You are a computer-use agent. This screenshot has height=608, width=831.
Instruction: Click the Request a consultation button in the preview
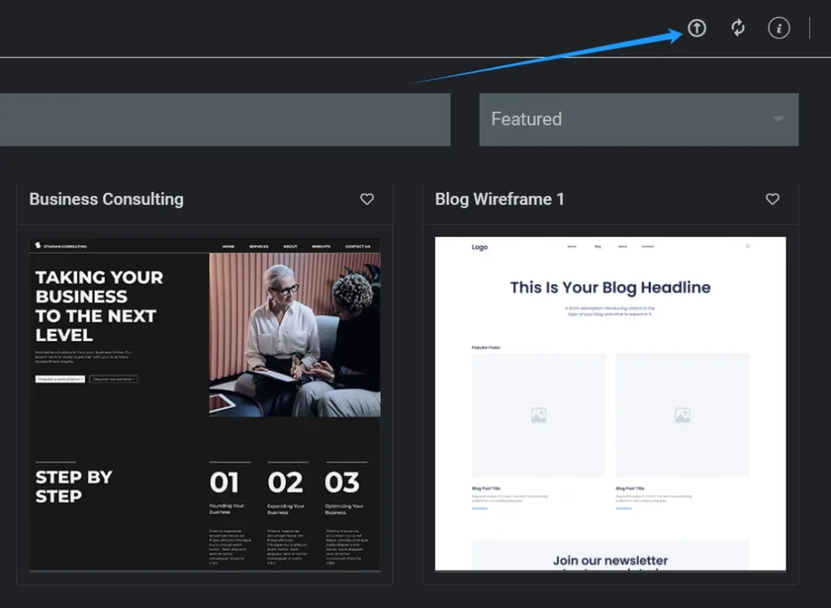coord(60,379)
